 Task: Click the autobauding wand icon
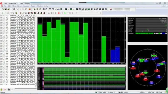click(13, 13)
